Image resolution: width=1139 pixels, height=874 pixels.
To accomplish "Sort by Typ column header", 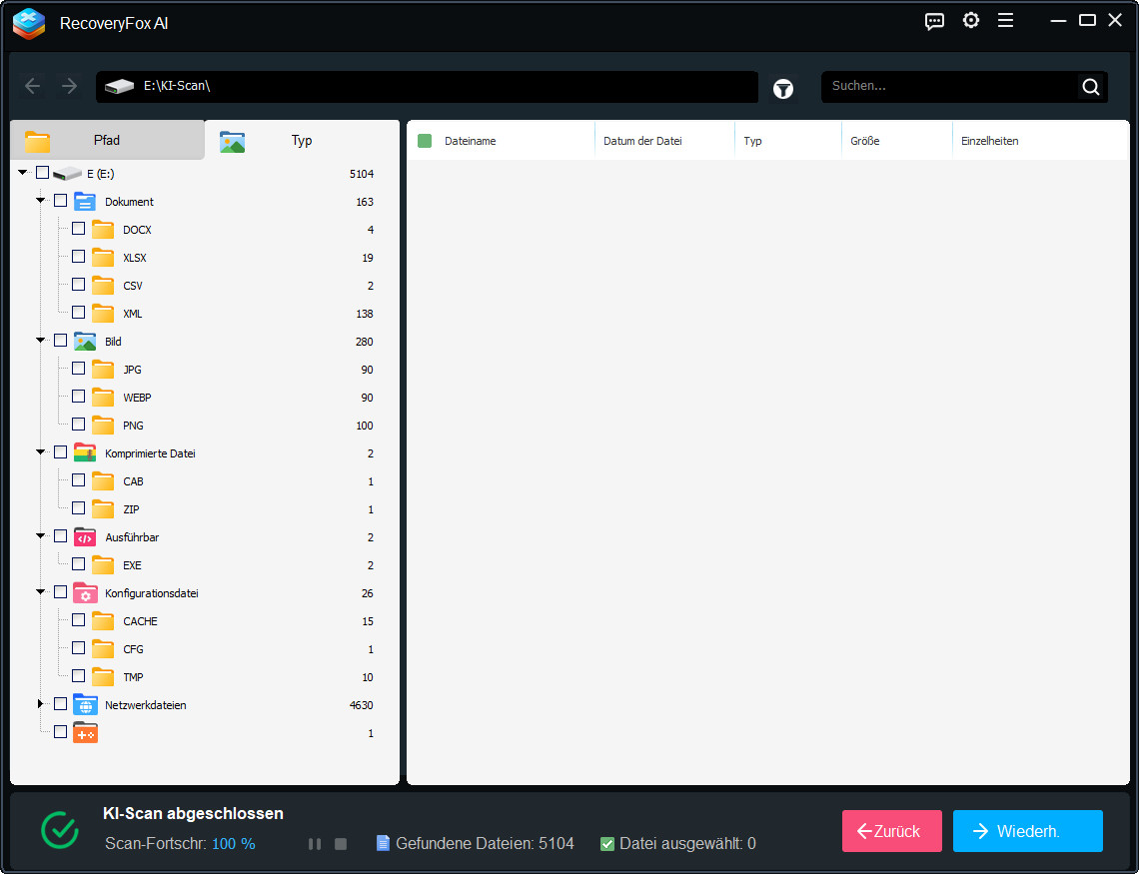I will (x=788, y=141).
